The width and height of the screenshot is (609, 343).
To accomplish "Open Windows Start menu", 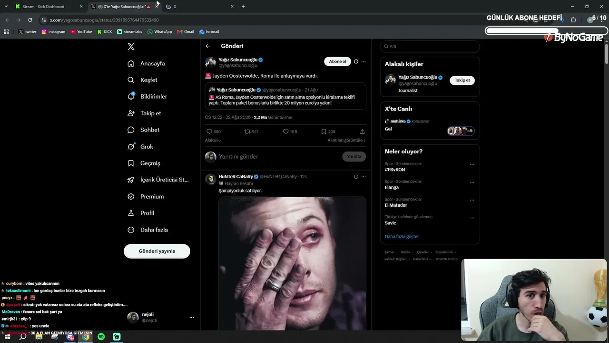I will click(7, 337).
